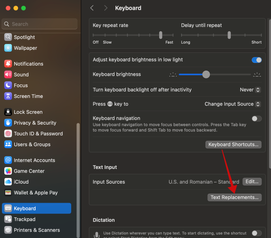This screenshot has height=238, width=271.
Task: Click the Text Input section heading
Action: tap(105, 167)
